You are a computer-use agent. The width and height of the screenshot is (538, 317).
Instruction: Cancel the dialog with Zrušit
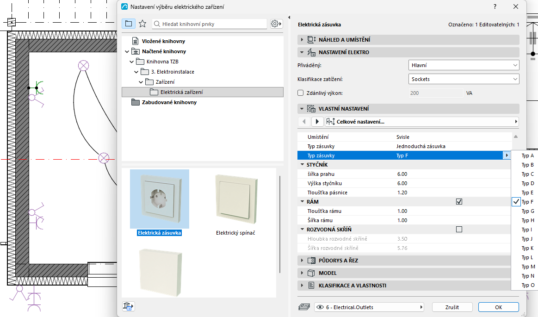[x=452, y=307]
